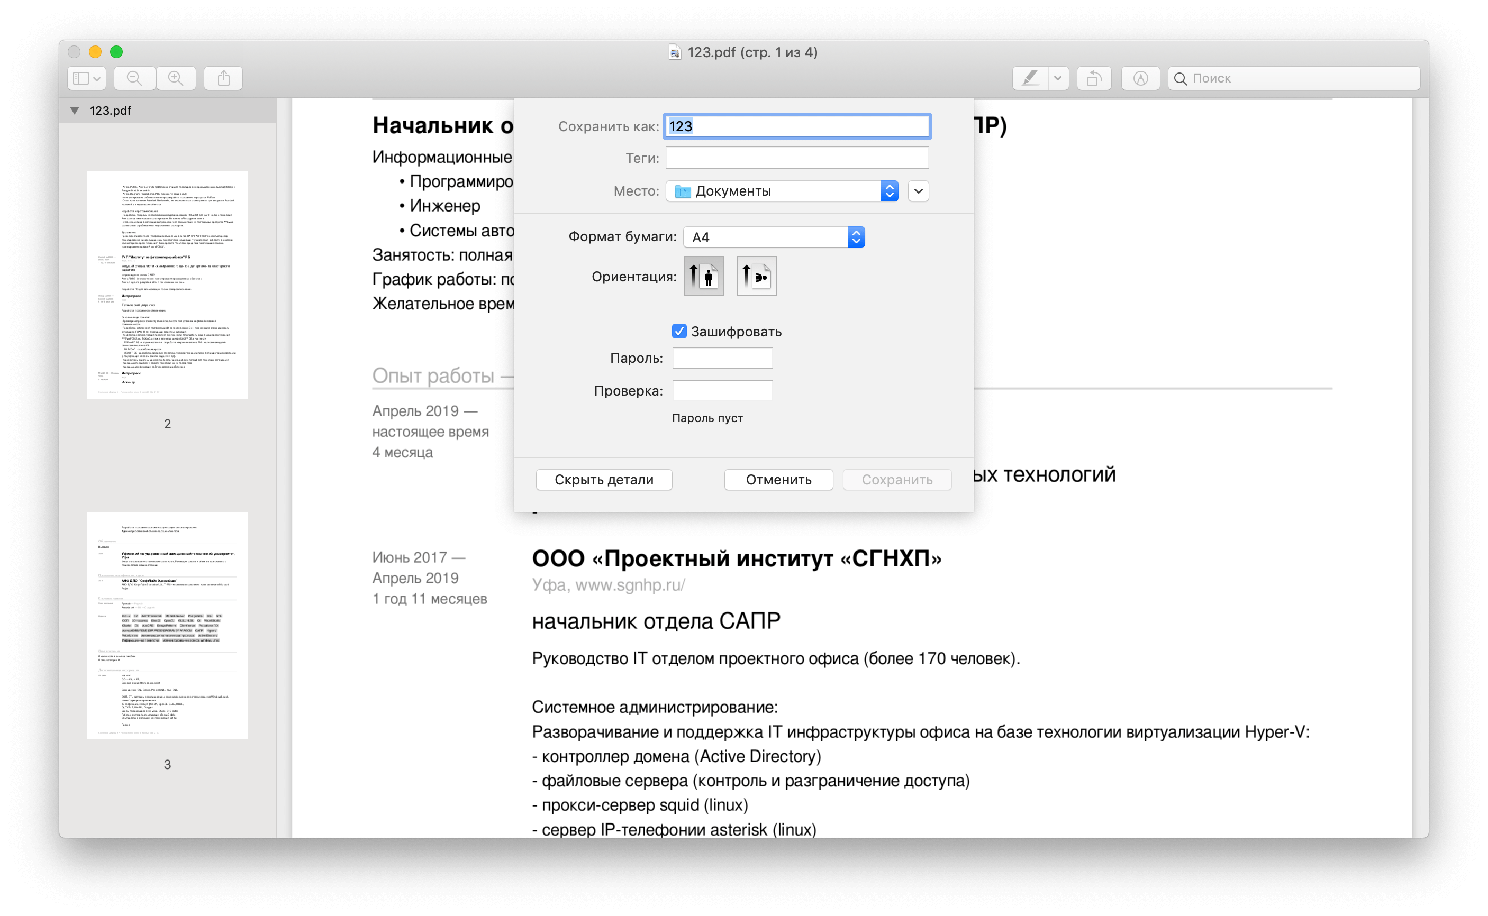Click Отменить to dismiss the dialog

pos(779,480)
